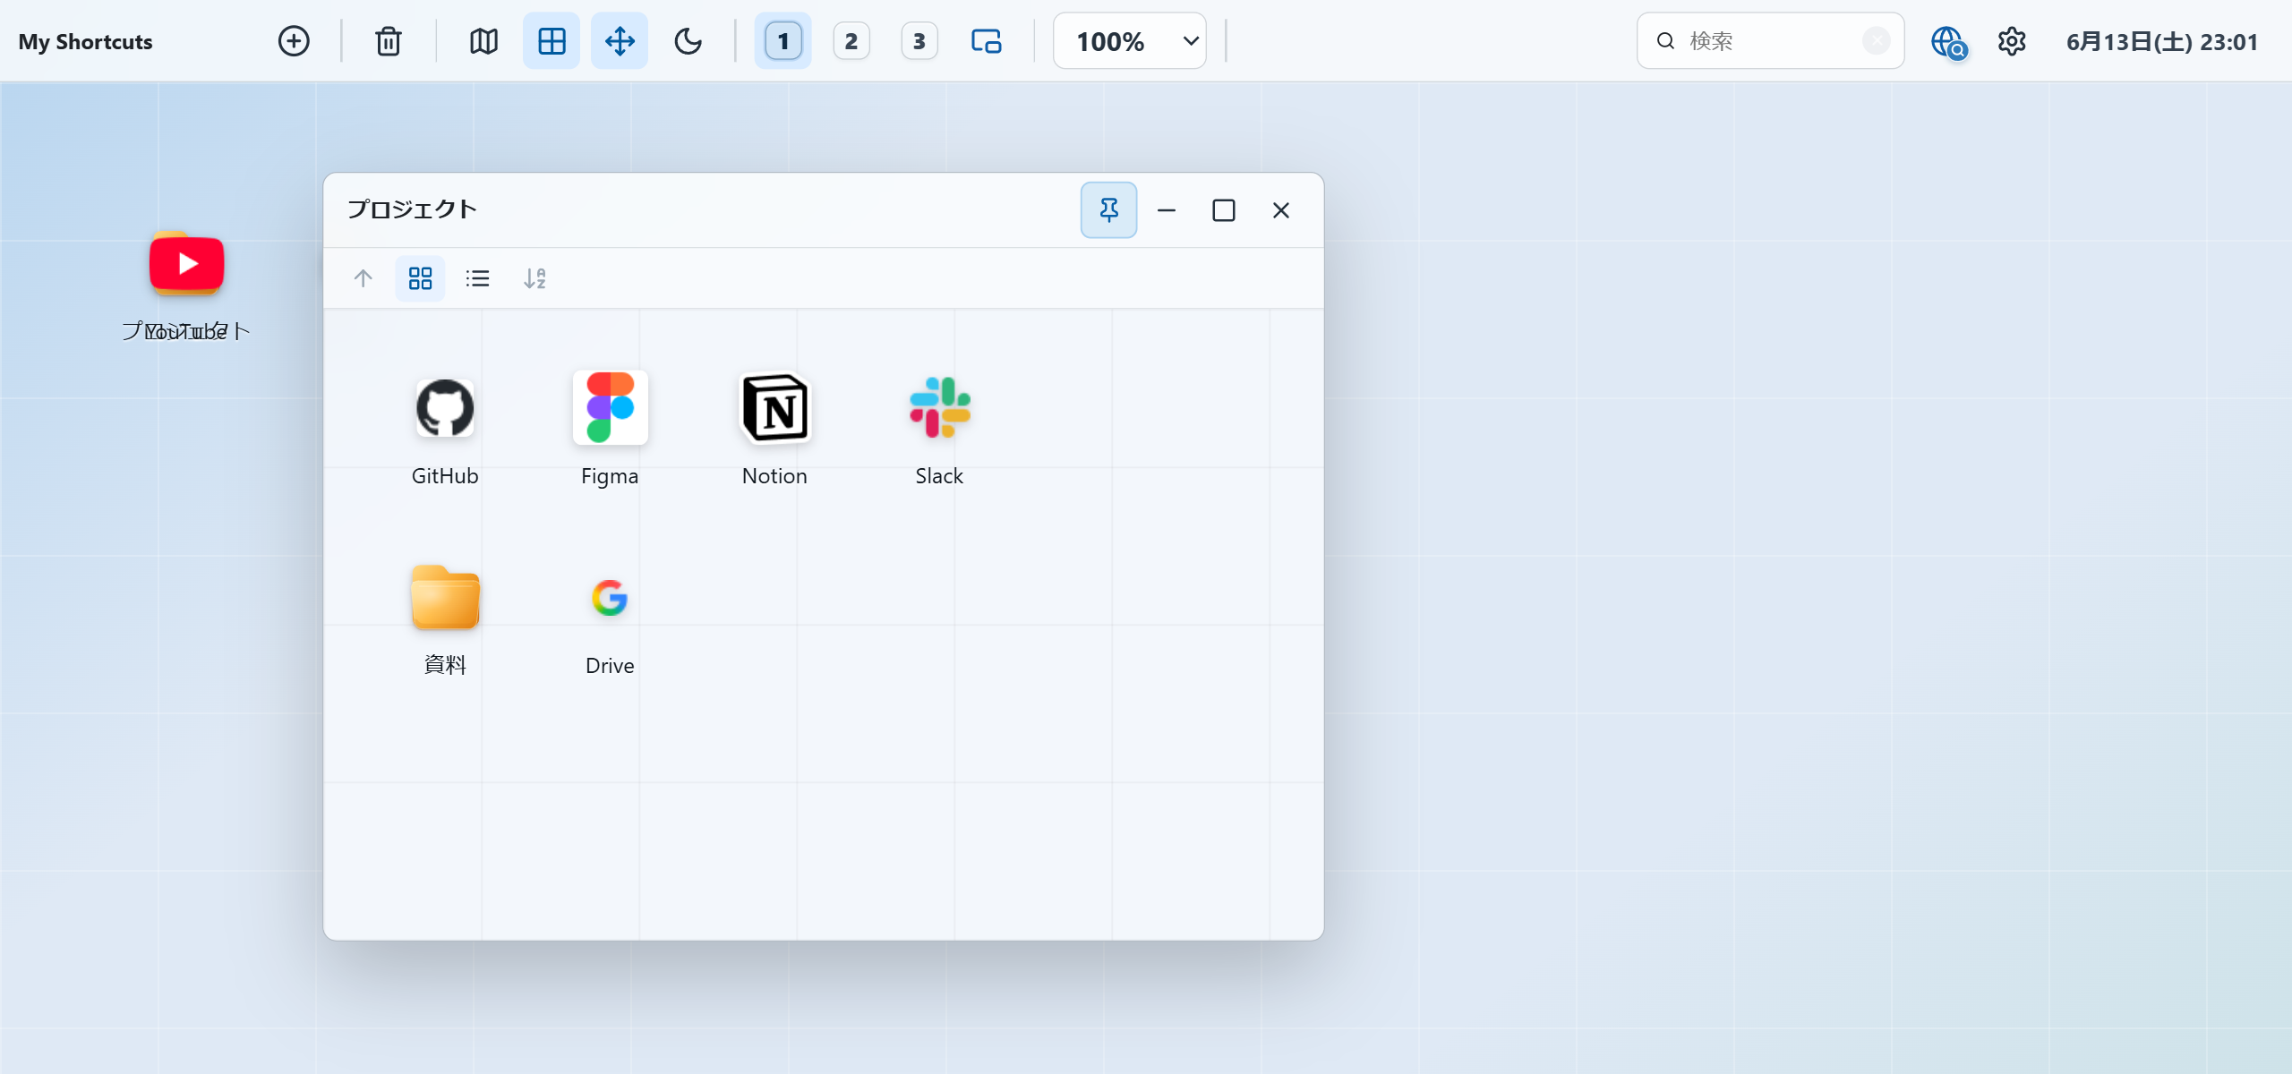
Task: Click the A-Z sort icon
Action: pos(535,278)
